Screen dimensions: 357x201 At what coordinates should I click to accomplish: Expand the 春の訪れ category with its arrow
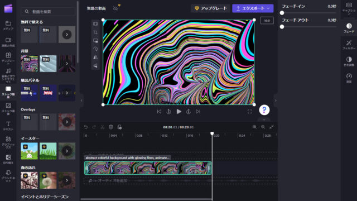[67, 180]
